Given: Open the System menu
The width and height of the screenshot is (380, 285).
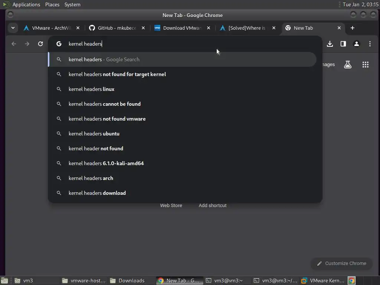Looking at the screenshot, I should pos(72,4).
